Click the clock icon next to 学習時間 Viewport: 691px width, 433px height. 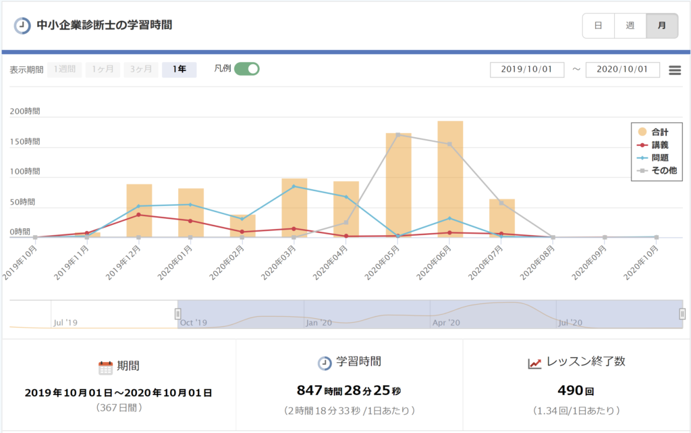tap(324, 363)
